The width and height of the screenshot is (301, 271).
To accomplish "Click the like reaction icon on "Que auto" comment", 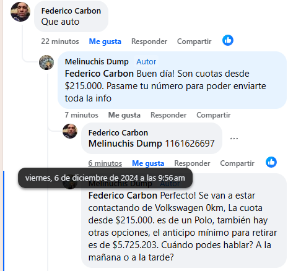I will 228,40.
